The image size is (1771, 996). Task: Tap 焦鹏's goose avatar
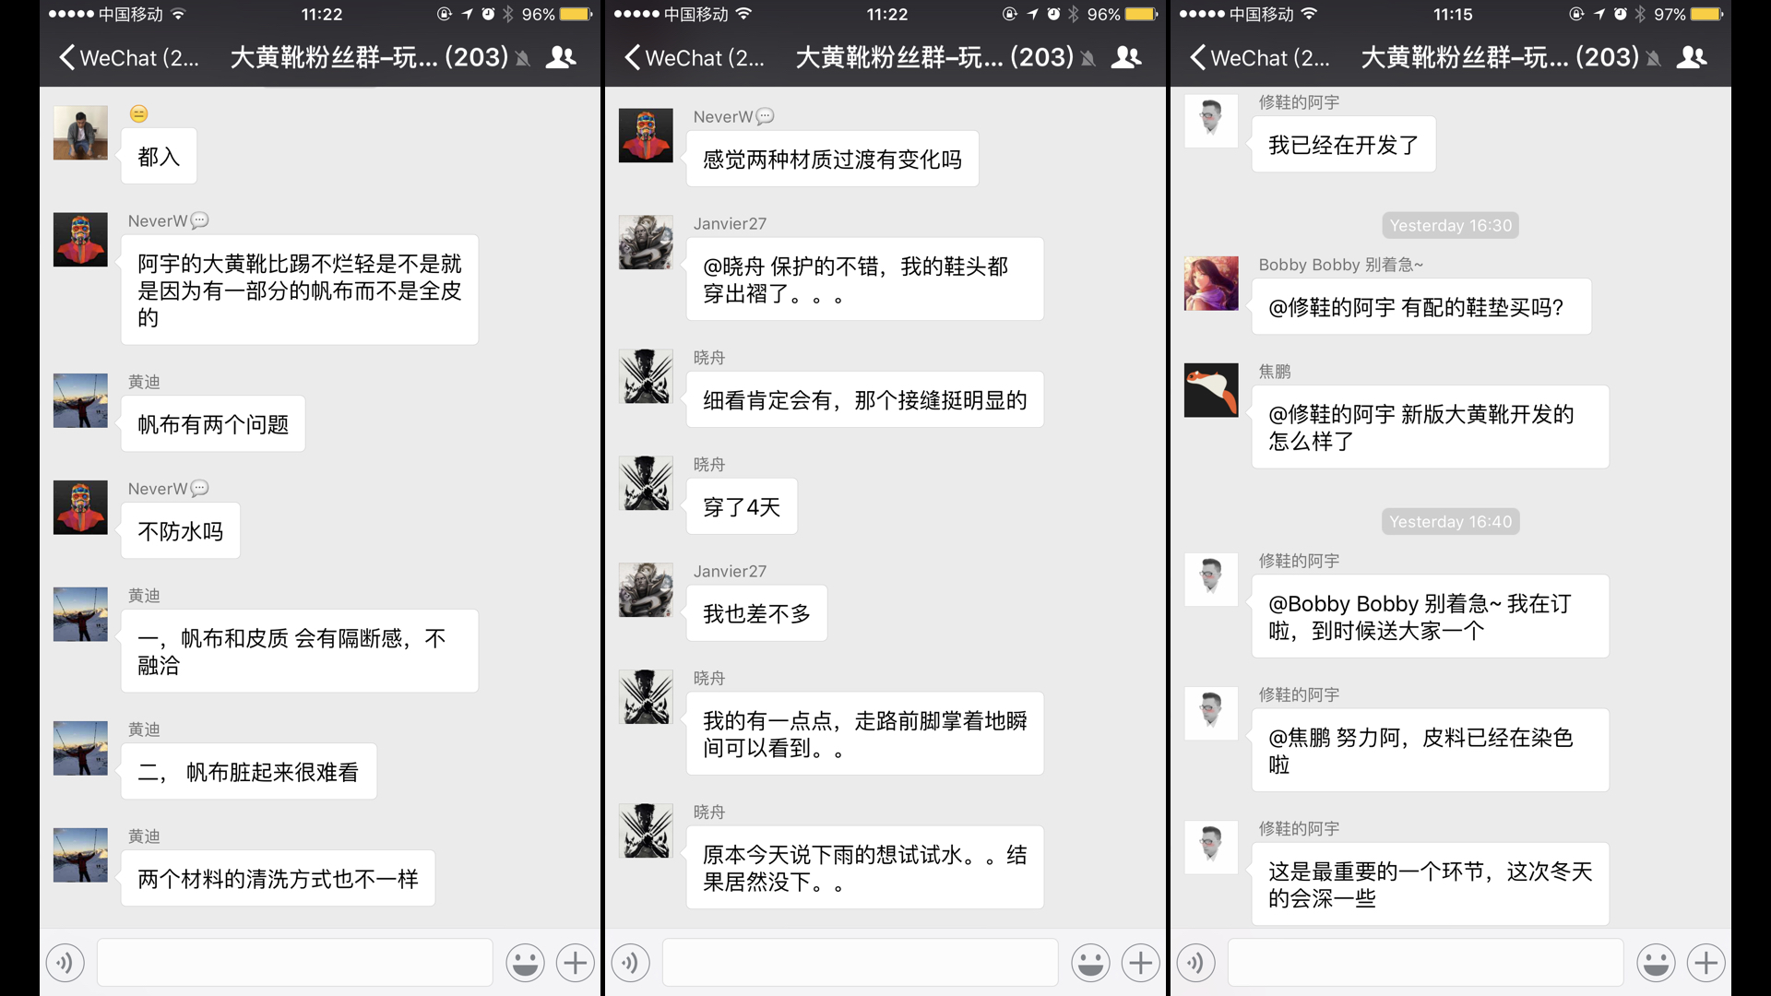(1211, 390)
